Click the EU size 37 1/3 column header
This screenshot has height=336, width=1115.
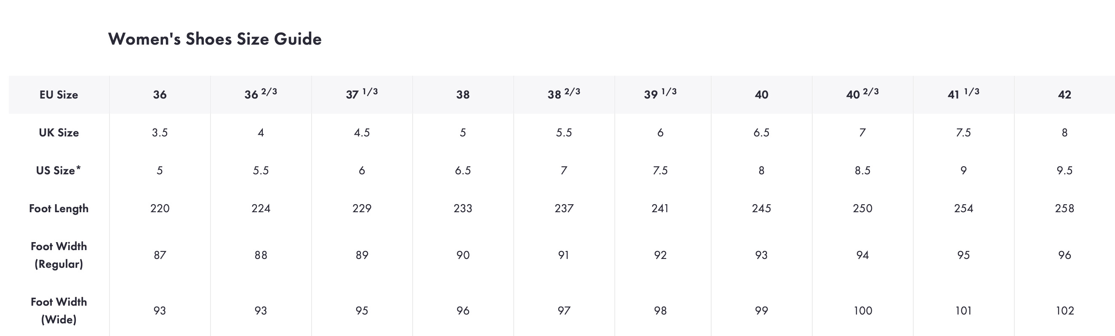tap(362, 94)
